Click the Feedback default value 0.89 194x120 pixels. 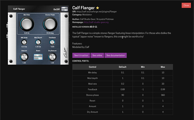tap(123, 89)
